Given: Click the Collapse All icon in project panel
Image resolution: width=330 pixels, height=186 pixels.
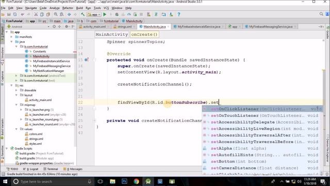Looking at the screenshot, I should 60,26.
